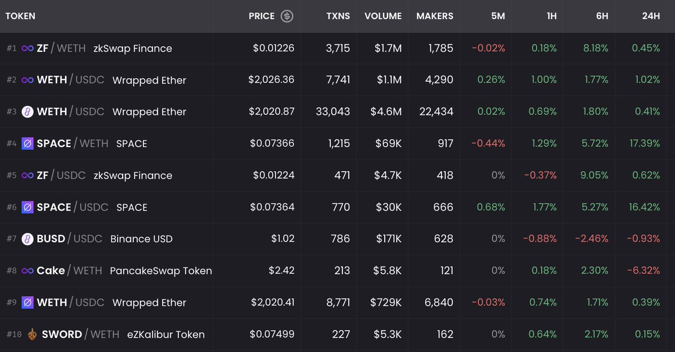
Task: Click the 17.39% 24H change
Action: click(x=645, y=144)
